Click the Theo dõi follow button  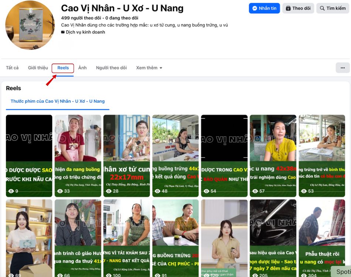pos(298,8)
